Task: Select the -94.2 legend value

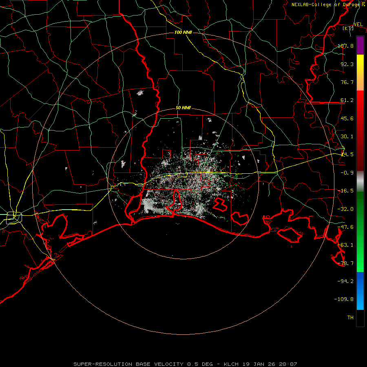Action: tap(345, 281)
